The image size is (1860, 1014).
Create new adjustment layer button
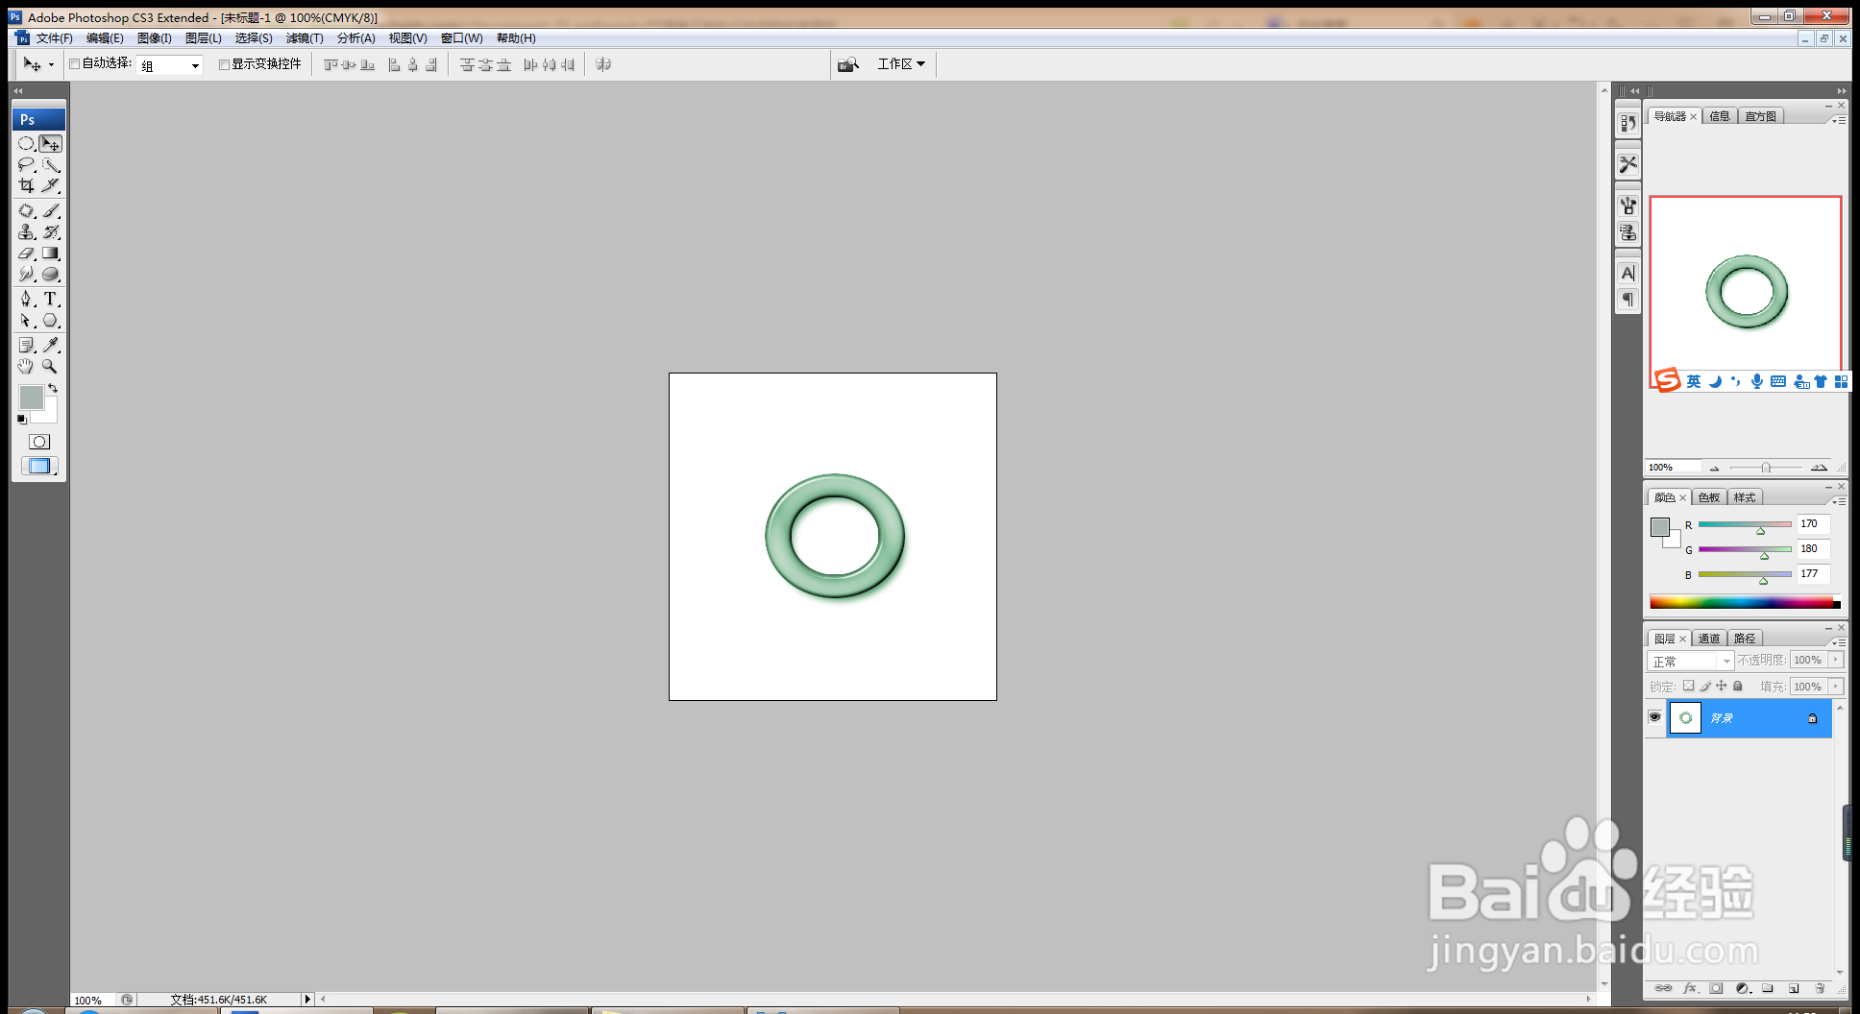point(1743,988)
